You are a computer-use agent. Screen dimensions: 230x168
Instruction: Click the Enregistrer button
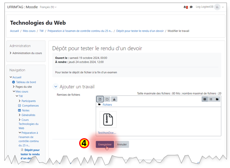(x=105, y=144)
